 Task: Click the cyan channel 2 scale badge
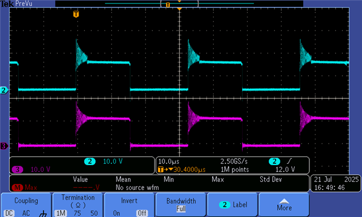90,162
